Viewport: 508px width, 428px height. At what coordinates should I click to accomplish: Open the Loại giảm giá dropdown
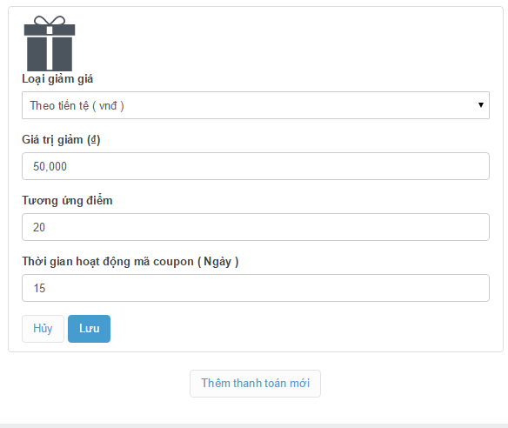pos(256,105)
